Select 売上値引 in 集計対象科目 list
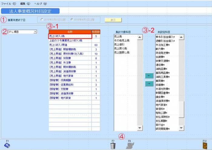This screenshot has width=212, height=150. 119,44
